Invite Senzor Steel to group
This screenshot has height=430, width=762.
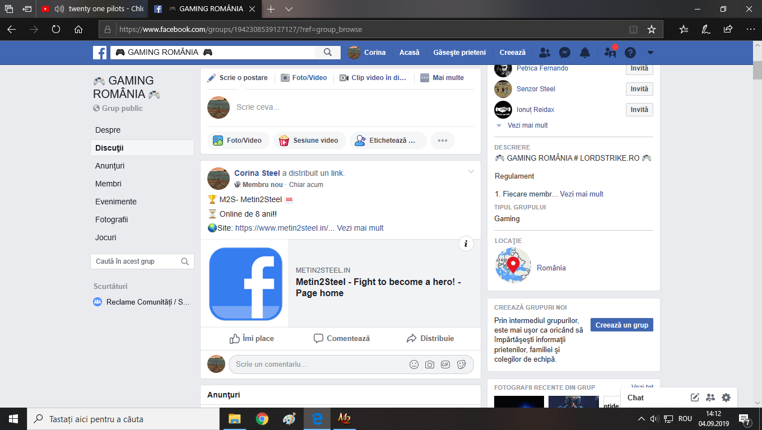click(639, 89)
